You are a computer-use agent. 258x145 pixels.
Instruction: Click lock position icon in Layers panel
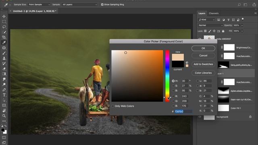point(214,31)
